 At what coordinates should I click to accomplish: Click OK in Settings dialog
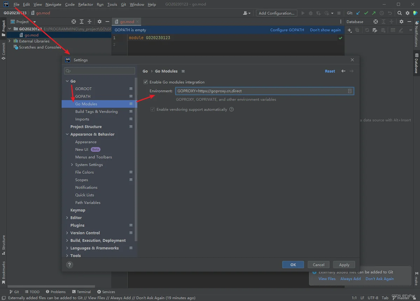tap(293, 265)
